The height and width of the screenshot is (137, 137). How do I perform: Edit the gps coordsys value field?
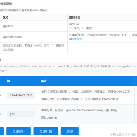click(x=21, y=114)
